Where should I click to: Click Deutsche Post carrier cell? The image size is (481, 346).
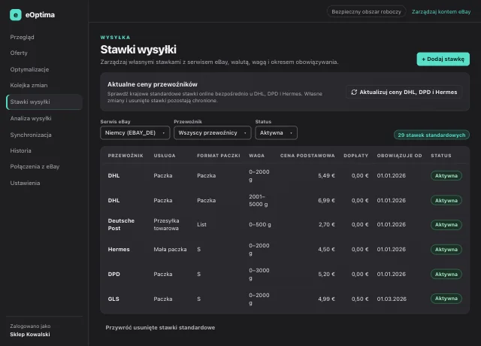[121, 224]
